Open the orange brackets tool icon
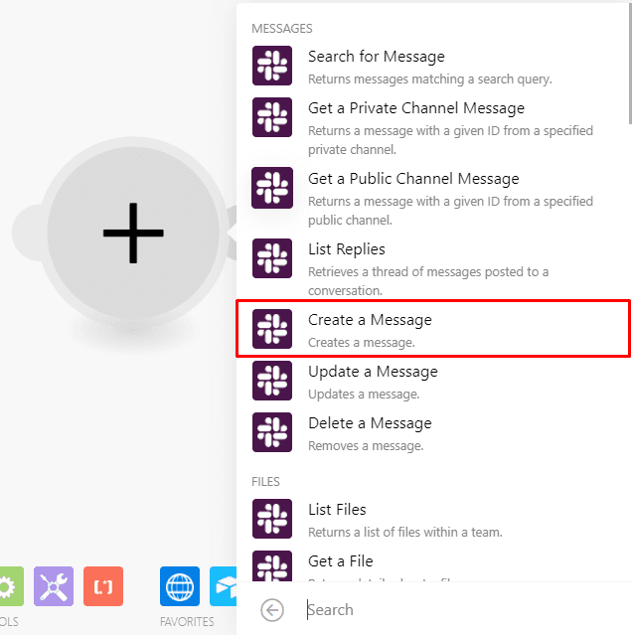The image size is (632, 635). point(102,586)
